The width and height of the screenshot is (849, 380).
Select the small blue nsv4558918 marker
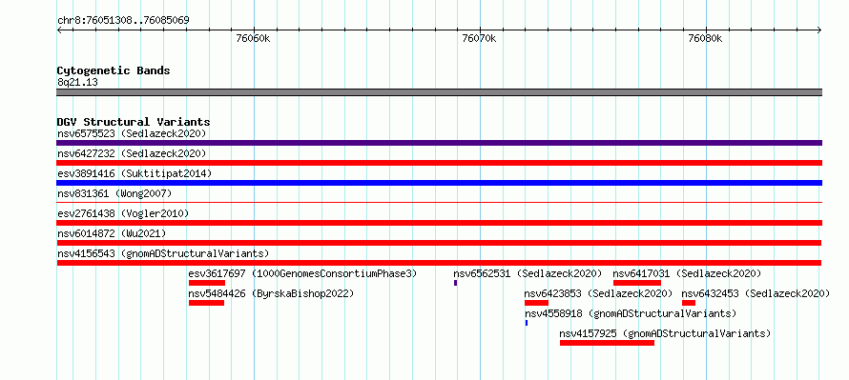click(527, 323)
